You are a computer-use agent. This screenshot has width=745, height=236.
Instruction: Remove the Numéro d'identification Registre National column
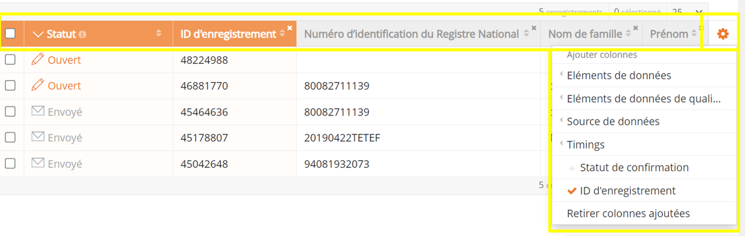(534, 28)
